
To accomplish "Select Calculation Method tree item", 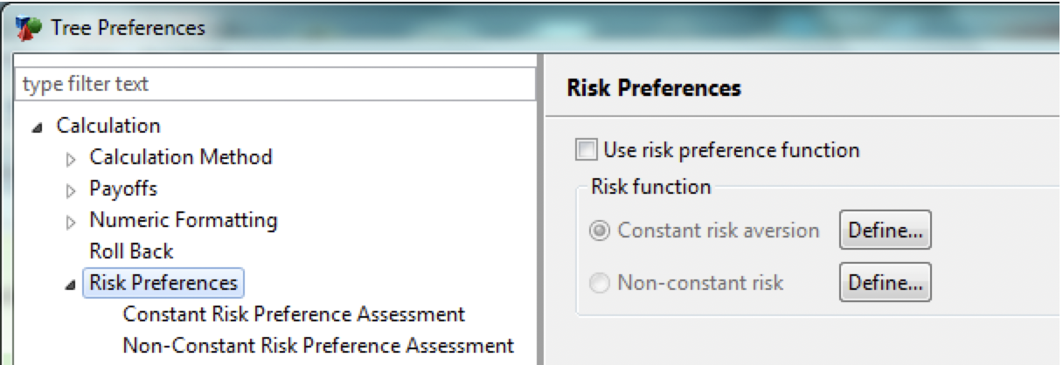I will [181, 157].
